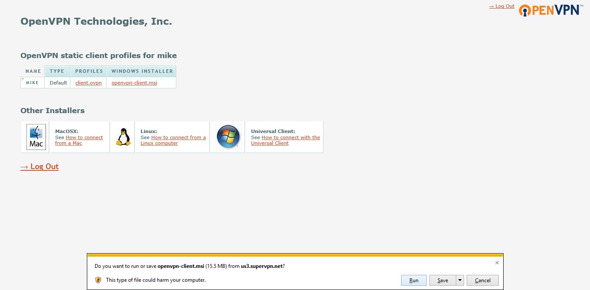Click the OpenVPN logo in header
The image size is (590, 290).
point(550,10)
